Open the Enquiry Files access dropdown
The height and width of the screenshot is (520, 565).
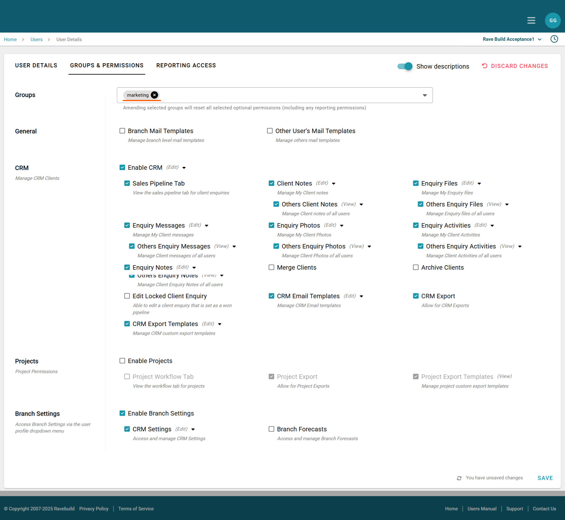[479, 184]
